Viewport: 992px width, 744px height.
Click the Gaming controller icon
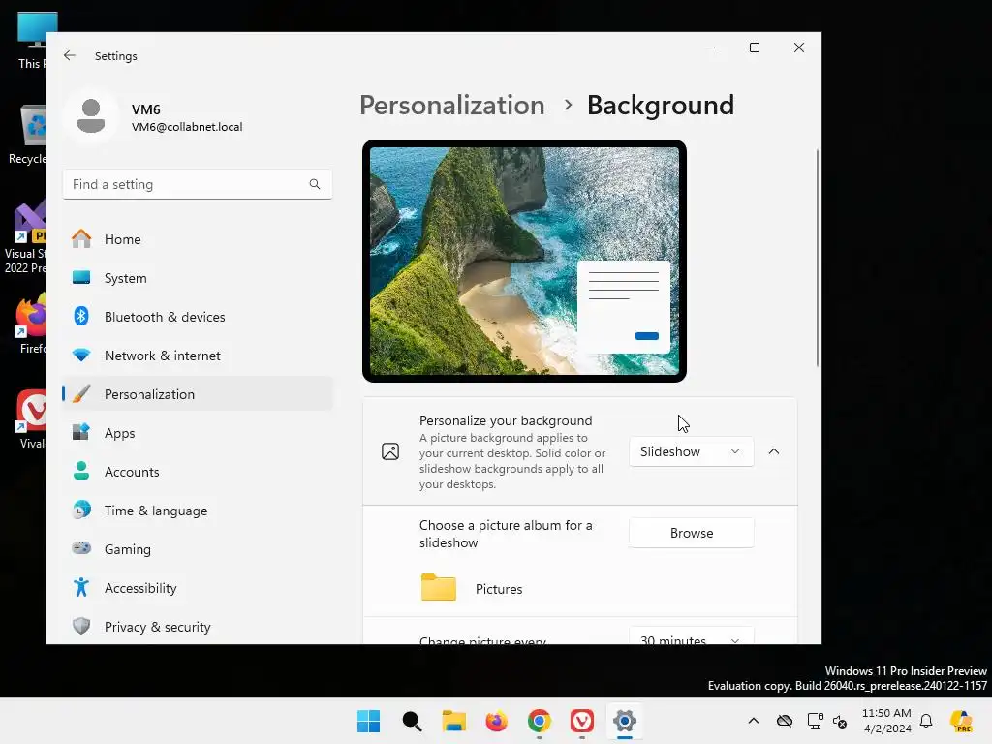81,548
